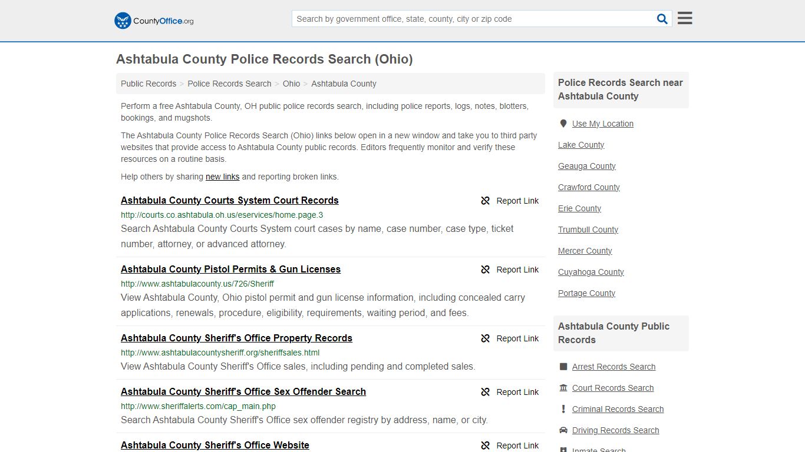
Task: Click broken-link icon for Sheriff's Office Property Records
Action: click(486, 338)
